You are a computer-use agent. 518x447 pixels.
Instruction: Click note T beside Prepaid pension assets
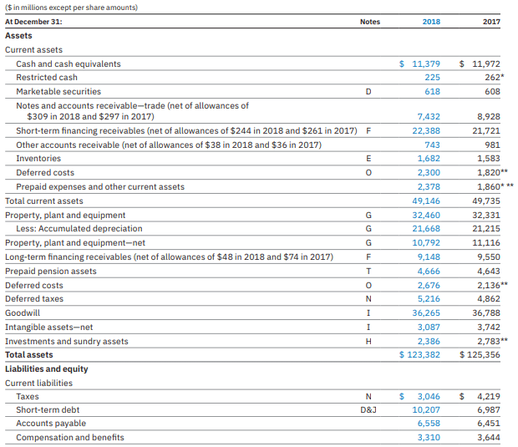(x=368, y=272)
